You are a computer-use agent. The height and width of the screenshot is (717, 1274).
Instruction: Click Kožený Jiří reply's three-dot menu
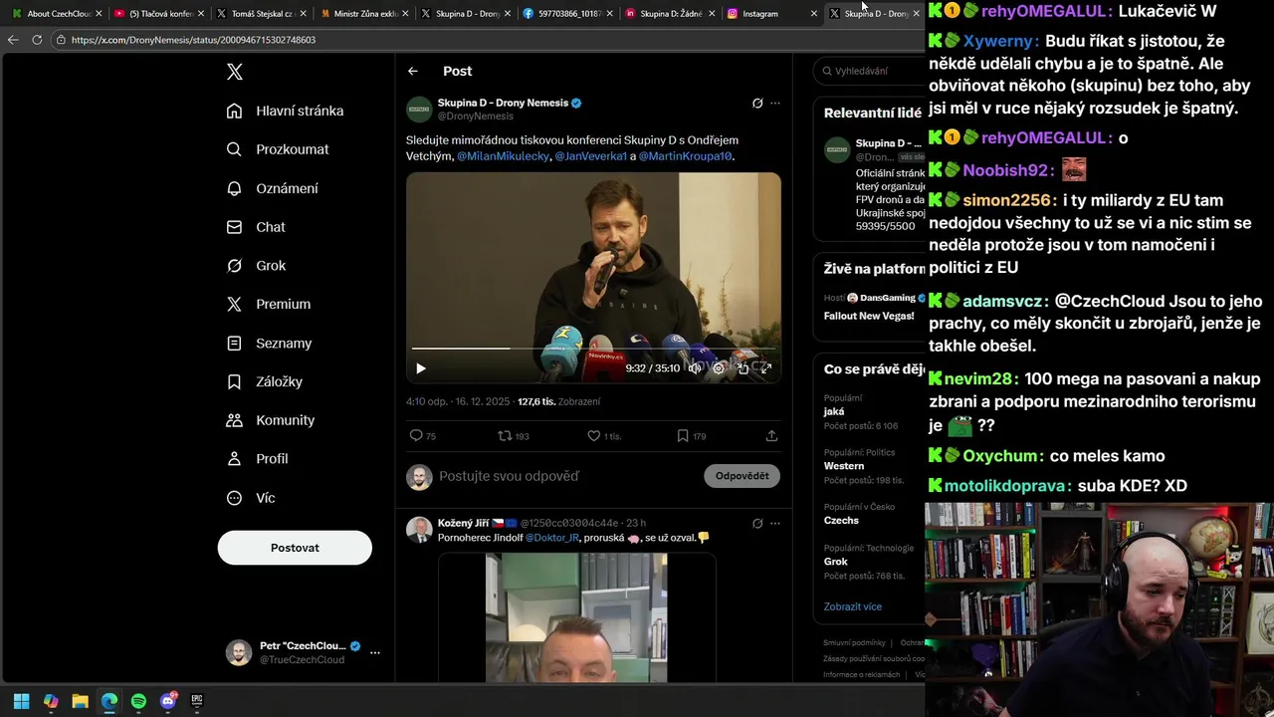coord(775,523)
